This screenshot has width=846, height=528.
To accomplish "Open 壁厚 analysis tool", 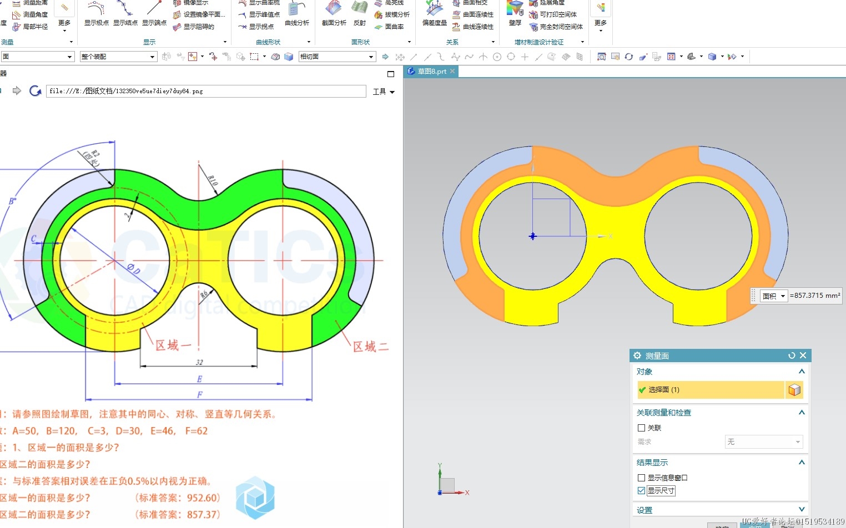I will (x=515, y=14).
